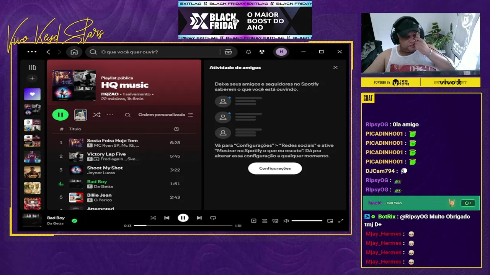
Task: Open the notifications bell
Action: point(248,52)
